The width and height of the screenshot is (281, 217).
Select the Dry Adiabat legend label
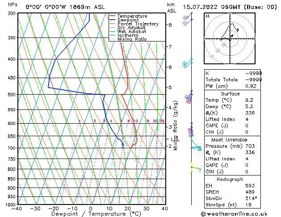click(131, 28)
